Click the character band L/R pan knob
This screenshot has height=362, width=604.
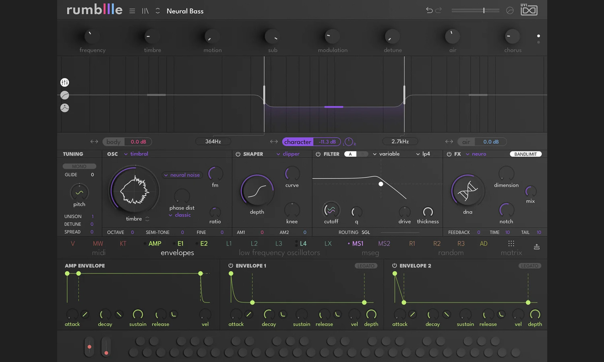point(349,142)
